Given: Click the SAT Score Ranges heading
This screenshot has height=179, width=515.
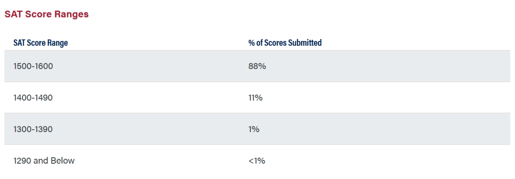Looking at the screenshot, I should click(46, 14).
